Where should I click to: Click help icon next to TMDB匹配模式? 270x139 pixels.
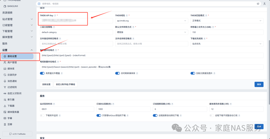(x=206, y=15)
